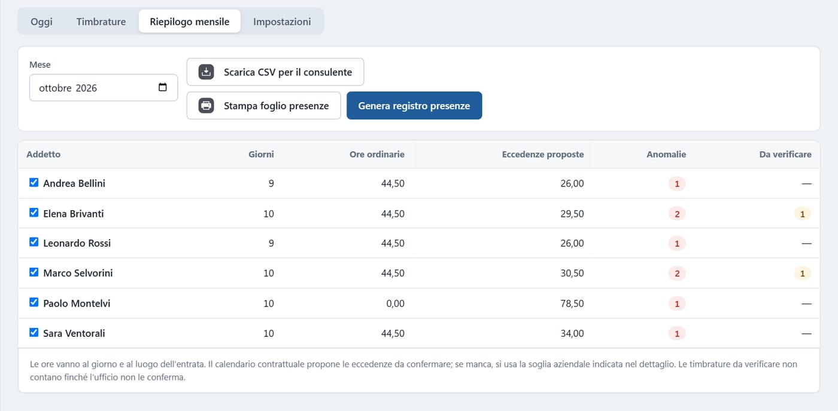The height and width of the screenshot is (411, 838).
Task: Click the Mese label
Action: pyautogui.click(x=40, y=65)
